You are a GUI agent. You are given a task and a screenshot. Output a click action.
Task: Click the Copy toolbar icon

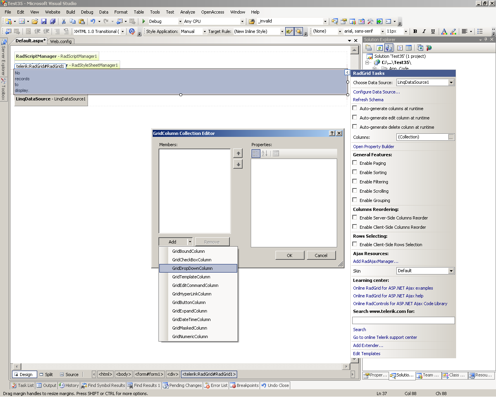pyautogui.click(x=72, y=21)
